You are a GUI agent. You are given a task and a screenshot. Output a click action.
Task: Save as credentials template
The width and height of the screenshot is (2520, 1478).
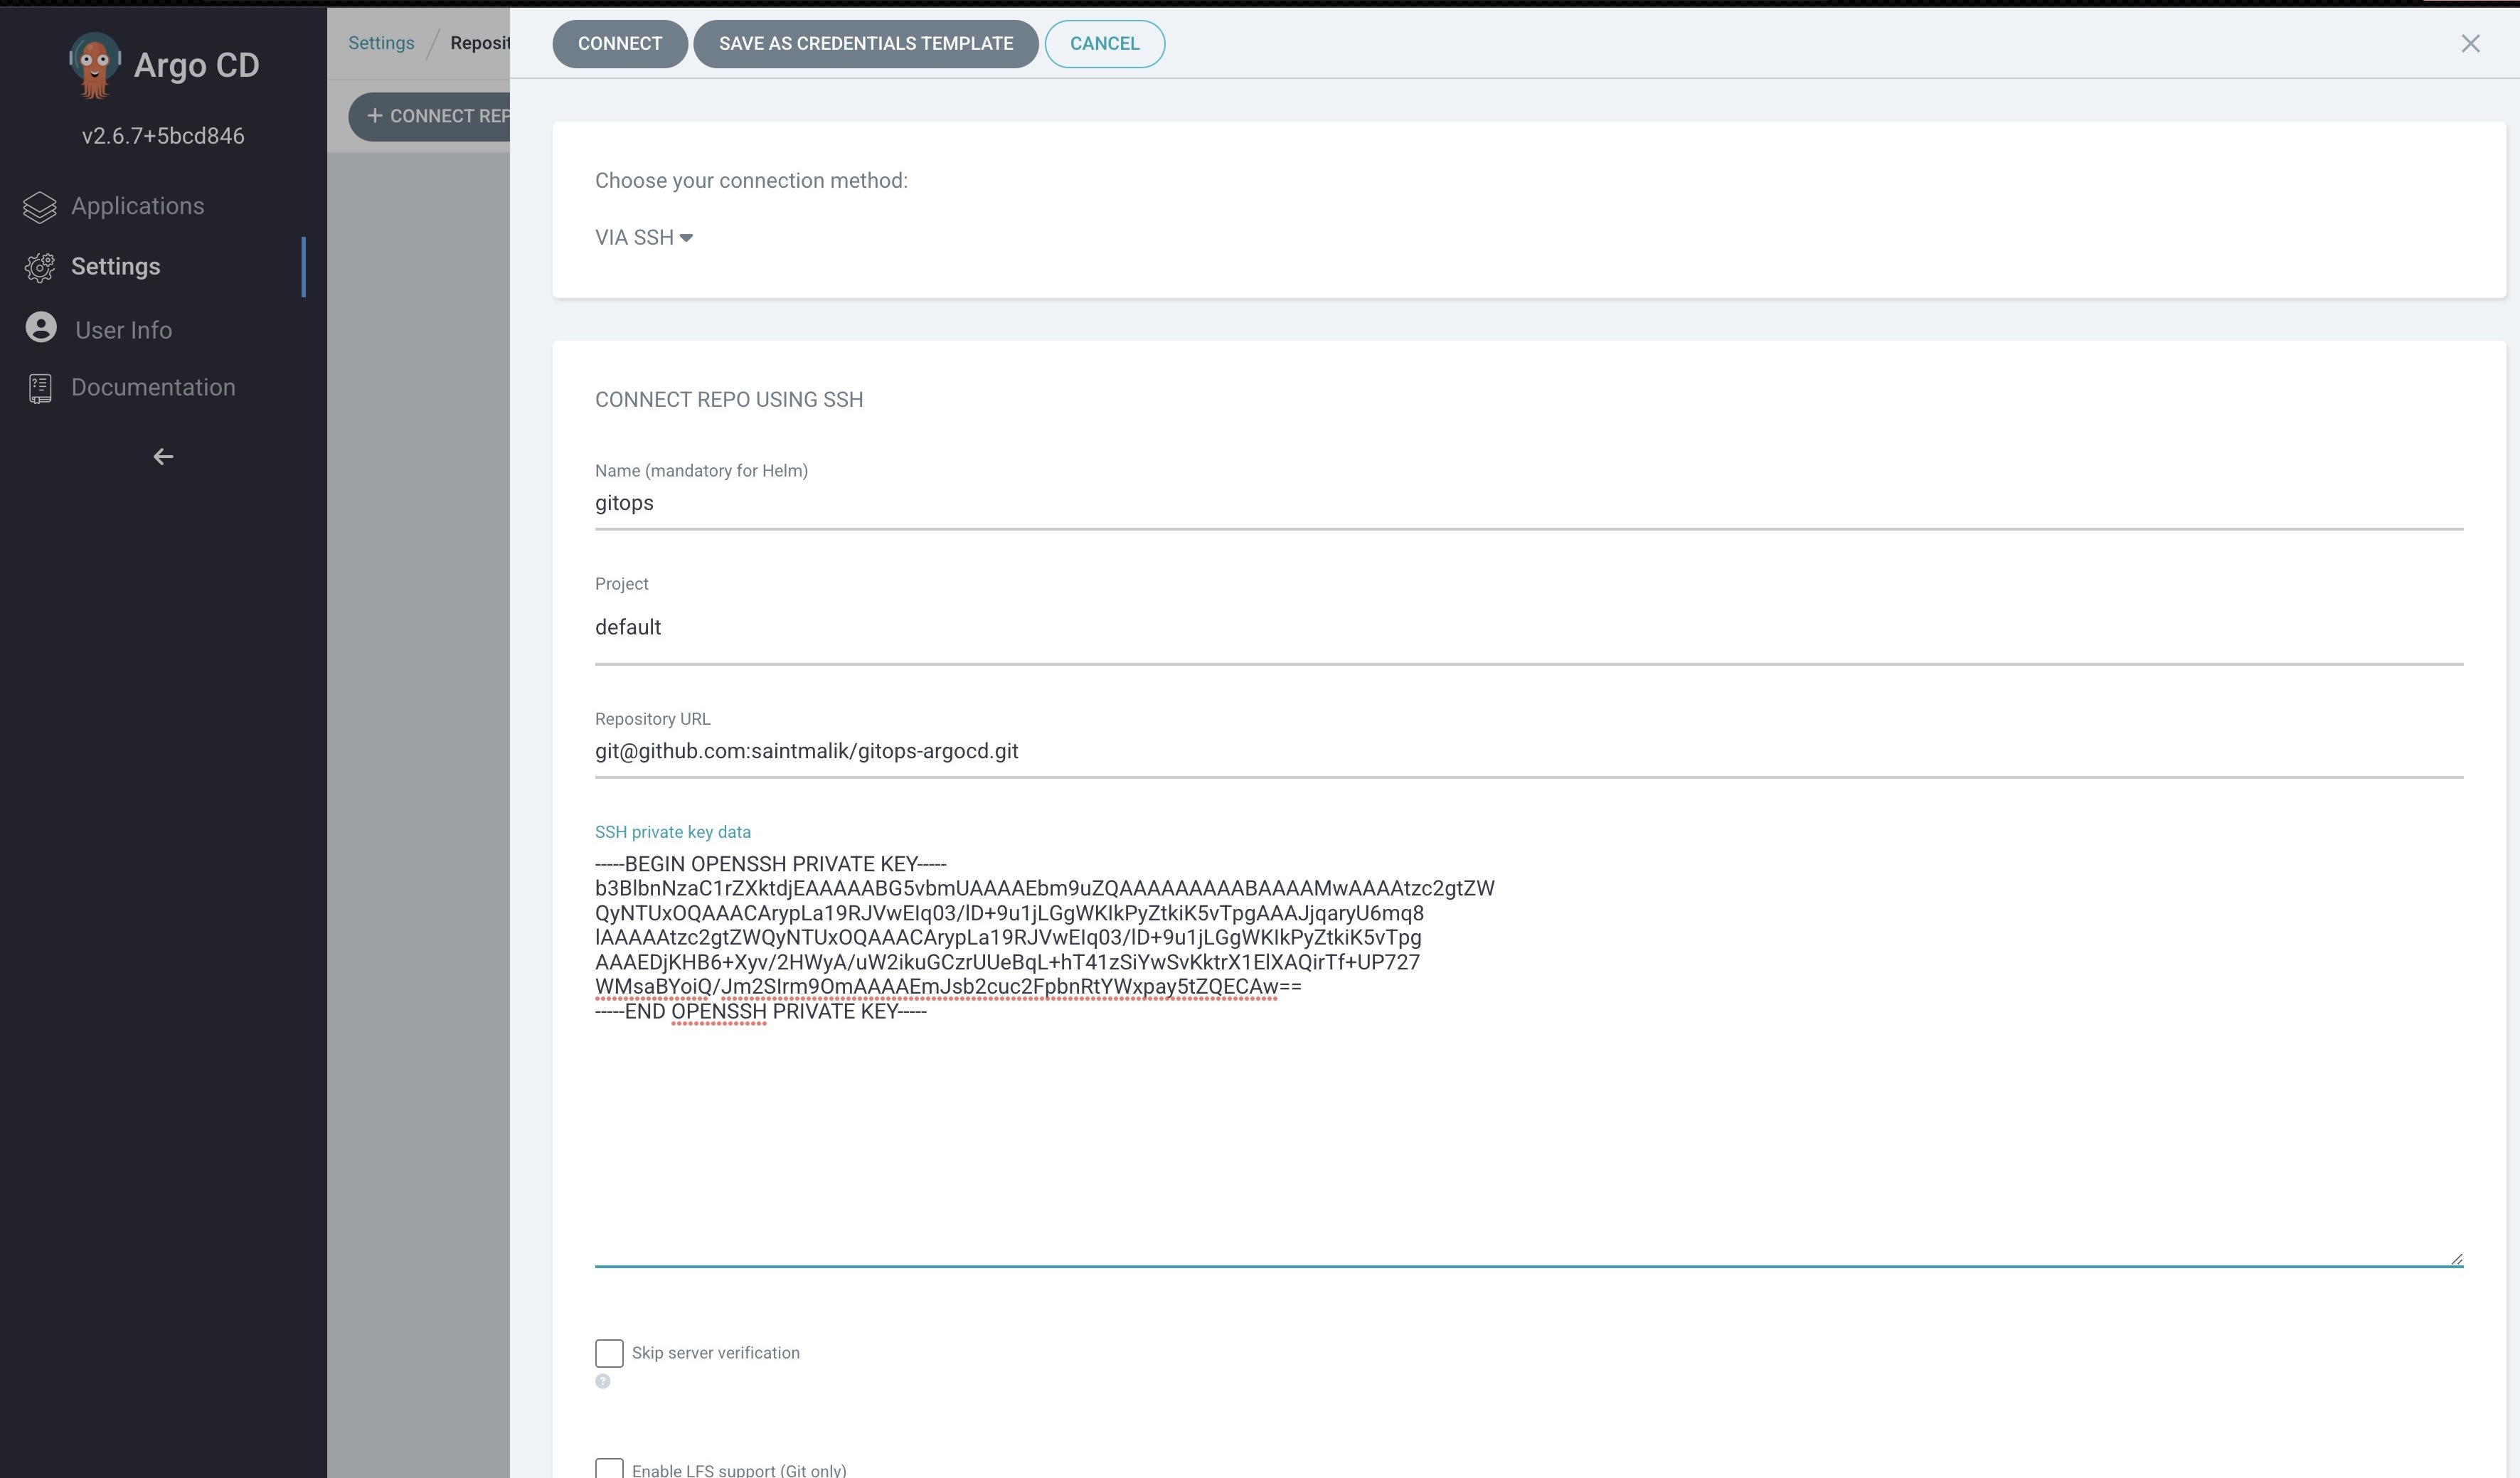pyautogui.click(x=866, y=44)
